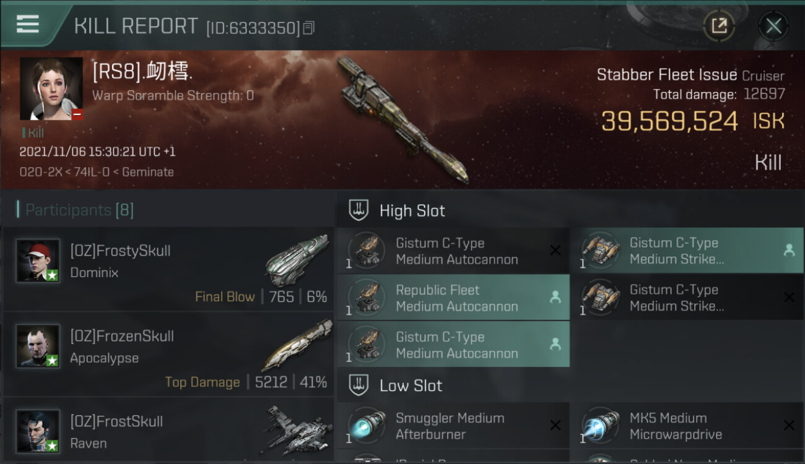Click the share export icon
The width and height of the screenshot is (805, 464).
(x=719, y=26)
